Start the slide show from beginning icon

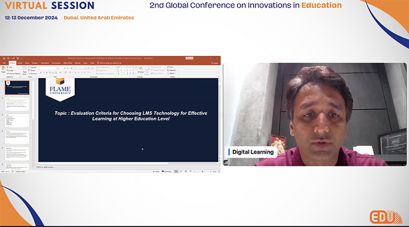click(x=18, y=58)
